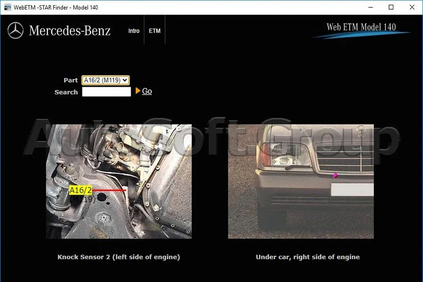Open the ETM tab

[x=155, y=31]
